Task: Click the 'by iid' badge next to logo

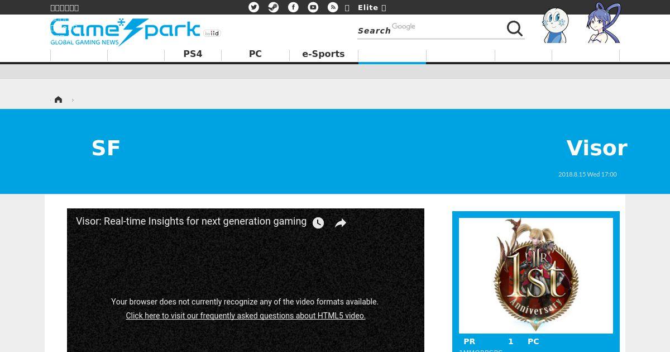Action: pyautogui.click(x=212, y=34)
